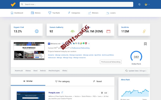Select the #links tag button

[65, 70]
